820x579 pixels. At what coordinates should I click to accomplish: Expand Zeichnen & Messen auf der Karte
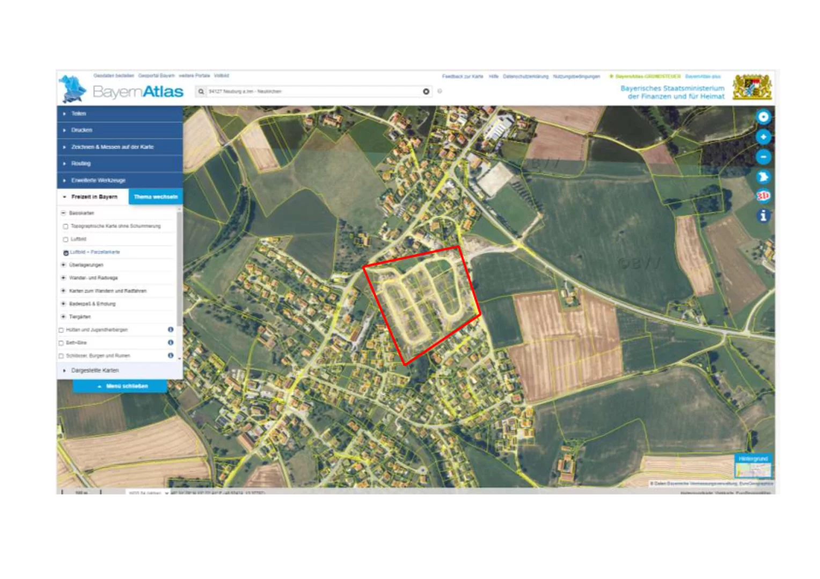pos(112,147)
